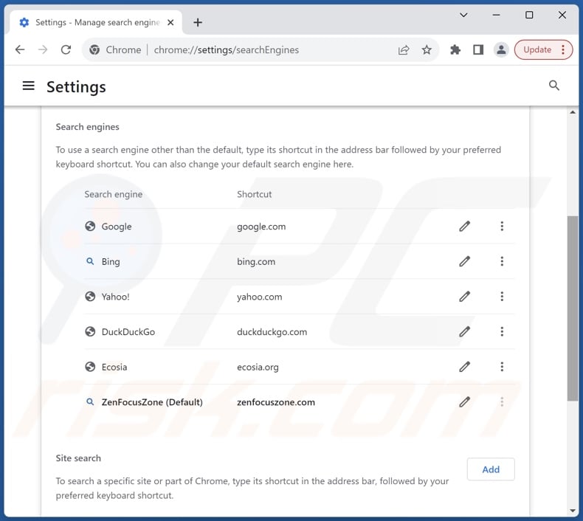Select the Settings browser tab
583x521 pixels.
pos(96,22)
